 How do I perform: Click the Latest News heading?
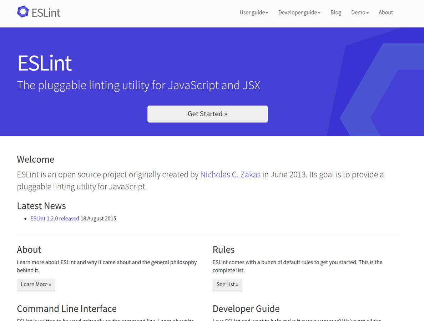point(41,206)
